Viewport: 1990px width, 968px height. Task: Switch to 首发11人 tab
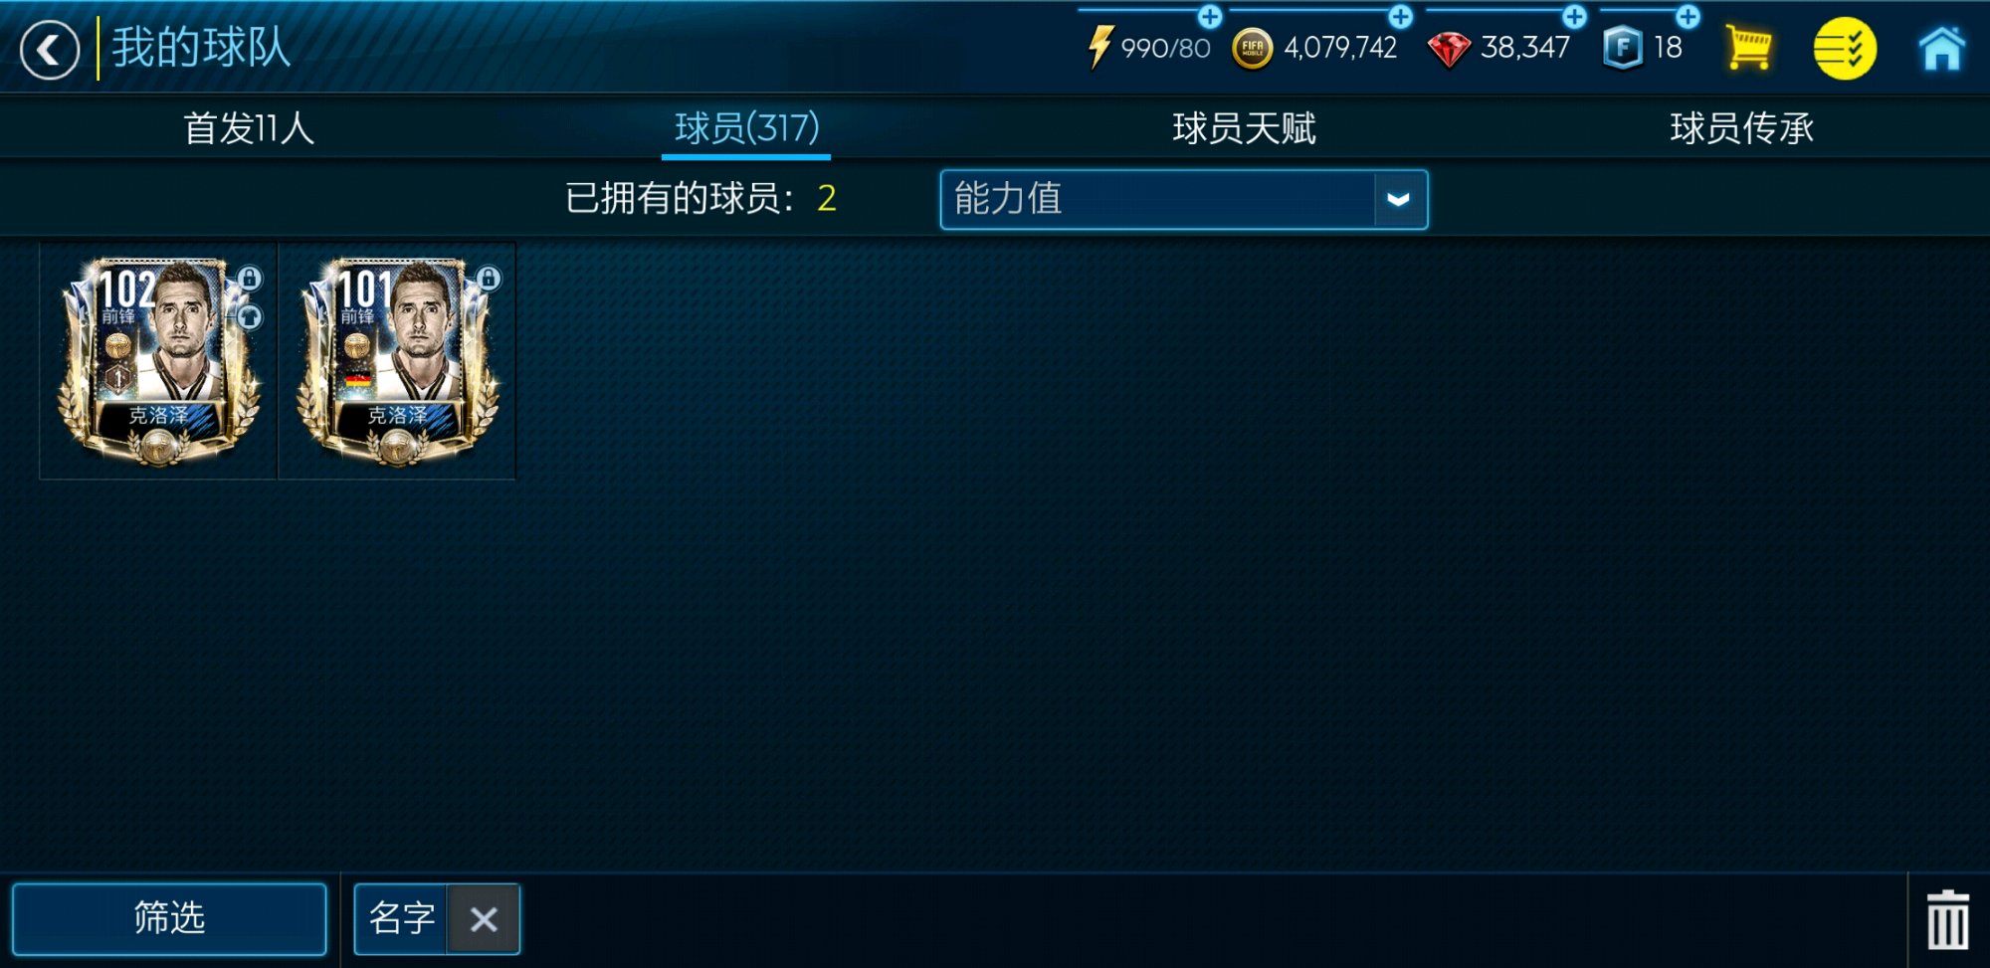(x=249, y=128)
